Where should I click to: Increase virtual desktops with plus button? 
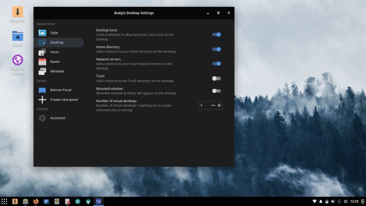219,105
